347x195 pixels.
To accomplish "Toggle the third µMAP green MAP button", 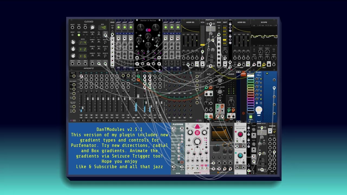I will [x=131, y=27].
